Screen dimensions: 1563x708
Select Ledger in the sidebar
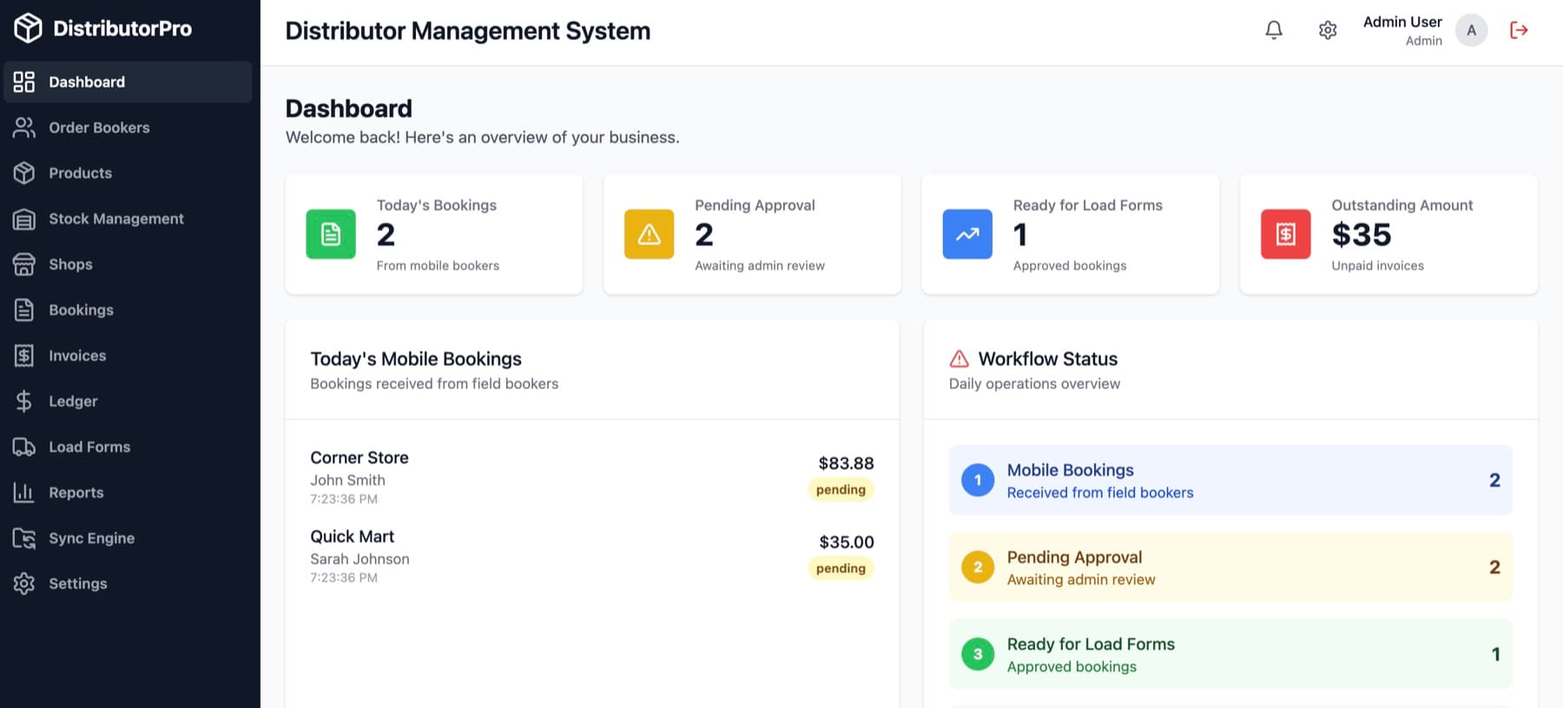(128, 401)
